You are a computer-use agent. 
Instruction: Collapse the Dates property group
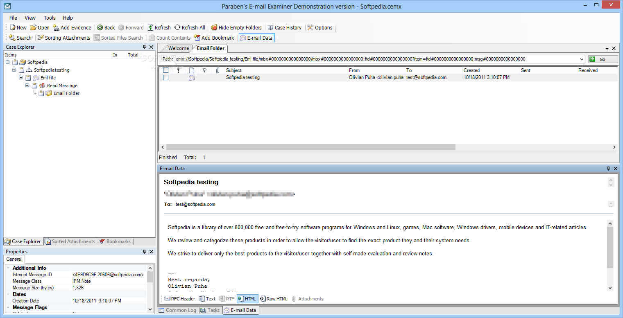(x=8, y=294)
